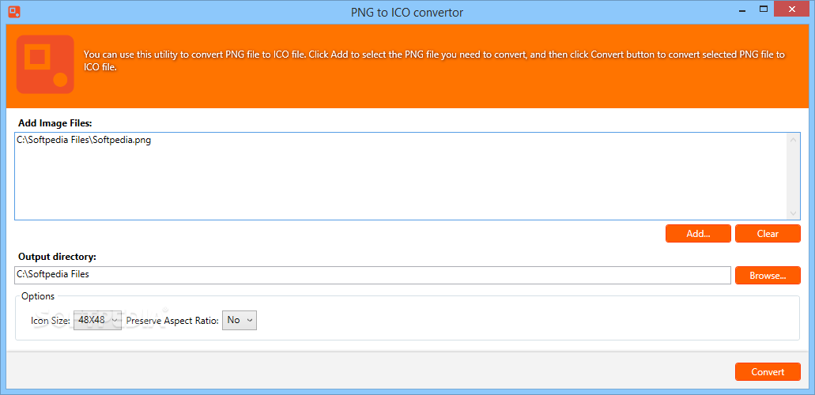Click the file list scrollbar down arrow
This screenshot has height=395, width=815.
click(x=793, y=213)
